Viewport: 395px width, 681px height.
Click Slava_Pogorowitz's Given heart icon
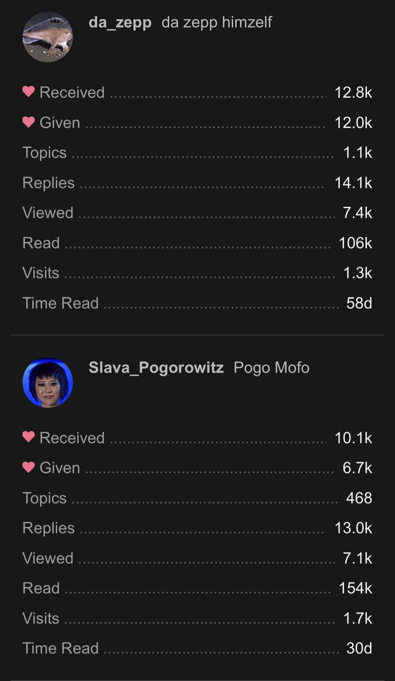28,467
